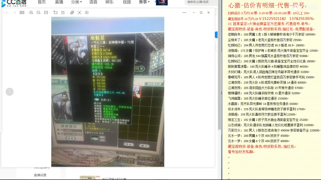The height and width of the screenshot is (180, 321).
Task: Select the 云水一梦 200女魔 listing
Action: tap(258, 141)
